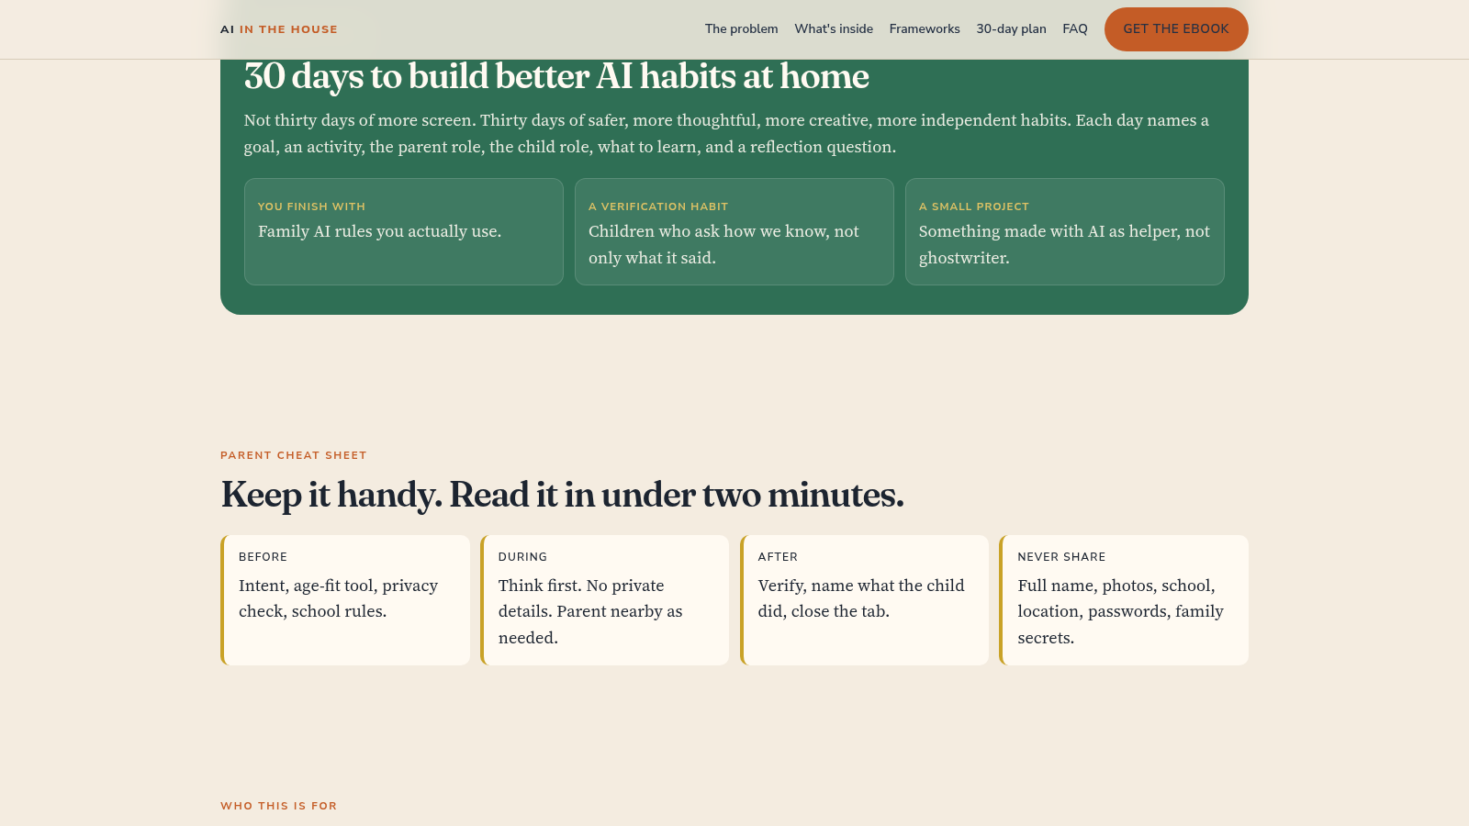Select the BEFORE cheat sheet card
Viewport: 1469px width, 826px height.
(345, 600)
